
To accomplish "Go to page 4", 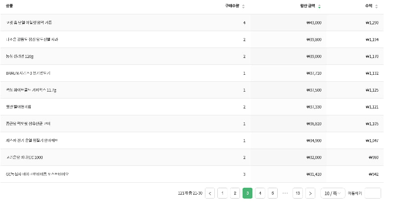I will tap(260, 193).
